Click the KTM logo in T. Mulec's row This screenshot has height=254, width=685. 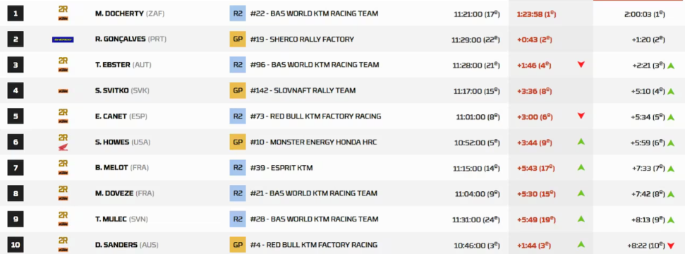tap(63, 224)
